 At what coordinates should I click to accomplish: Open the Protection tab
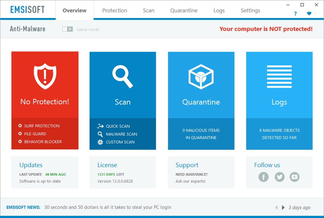(x=115, y=11)
